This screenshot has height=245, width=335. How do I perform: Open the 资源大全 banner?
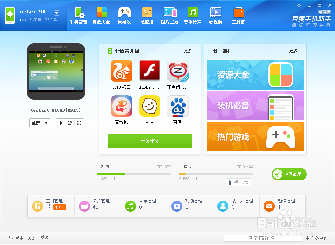(255, 75)
